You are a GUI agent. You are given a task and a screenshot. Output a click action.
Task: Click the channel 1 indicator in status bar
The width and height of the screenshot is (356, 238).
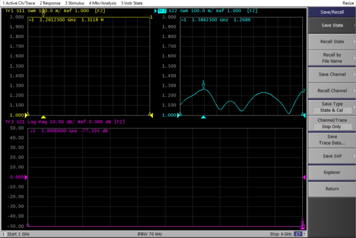[3, 234]
